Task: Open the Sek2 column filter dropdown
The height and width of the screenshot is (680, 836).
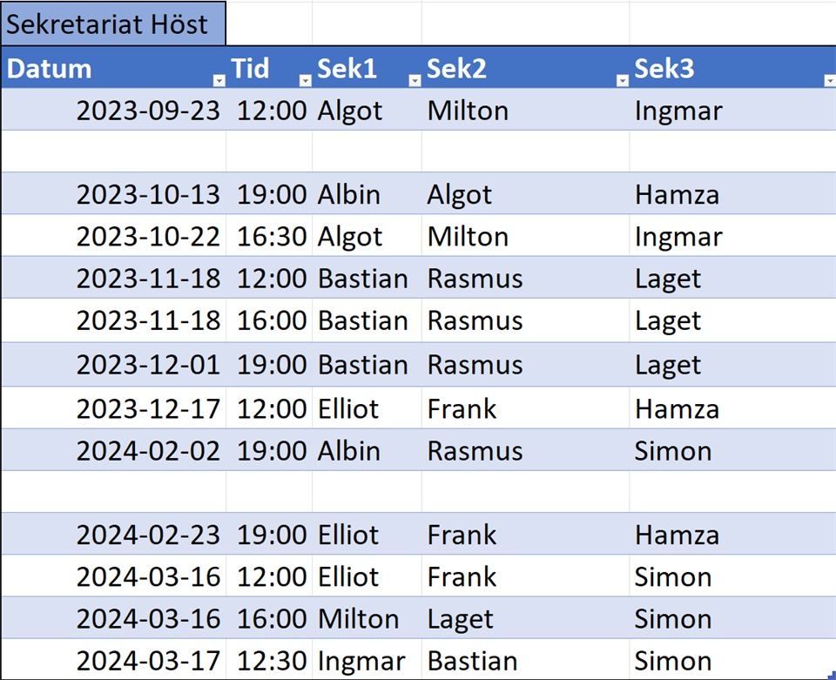Action: coord(622,80)
